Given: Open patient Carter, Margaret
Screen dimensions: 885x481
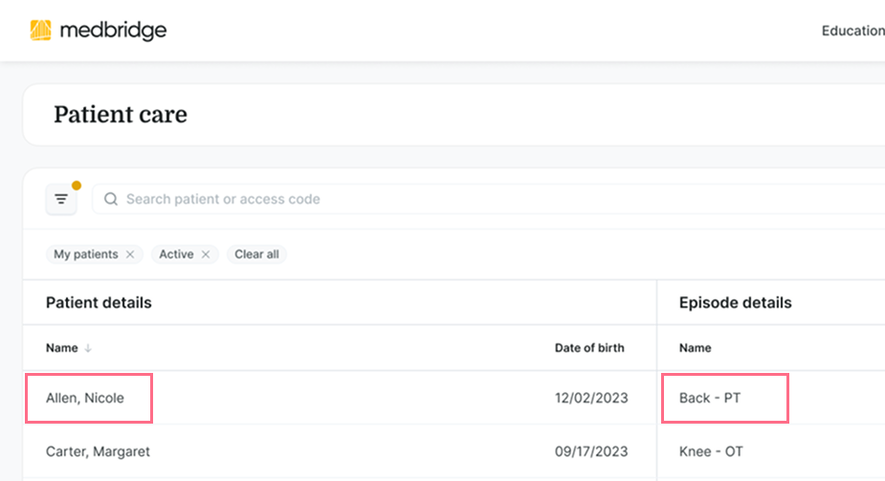Looking at the screenshot, I should tap(98, 451).
